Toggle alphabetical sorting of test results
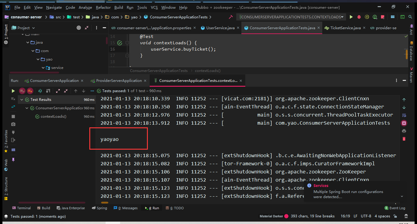Screen dimensions: 417x224 (40, 91)
